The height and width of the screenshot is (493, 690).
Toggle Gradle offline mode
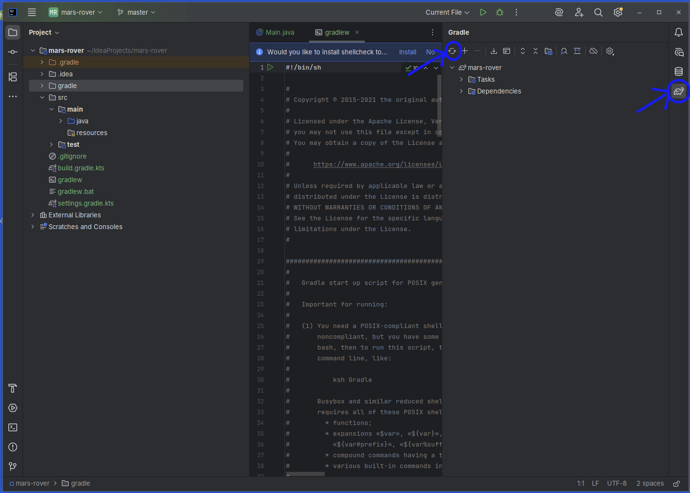point(593,51)
